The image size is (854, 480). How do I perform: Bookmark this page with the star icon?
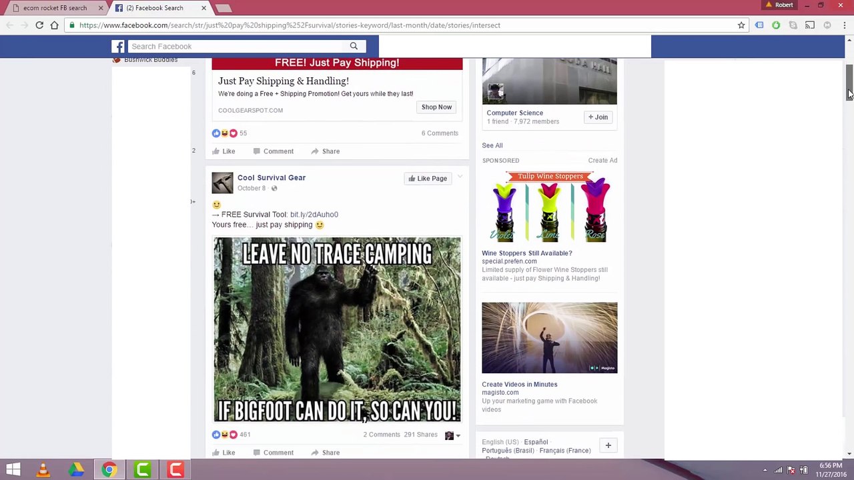click(741, 25)
